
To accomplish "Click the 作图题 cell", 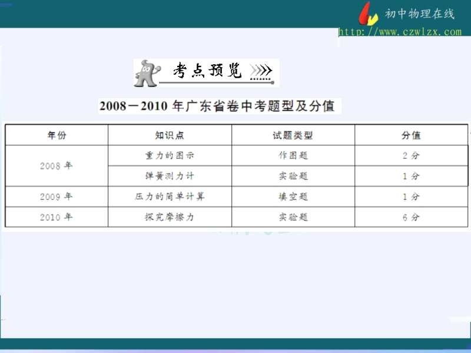I will [x=293, y=156].
